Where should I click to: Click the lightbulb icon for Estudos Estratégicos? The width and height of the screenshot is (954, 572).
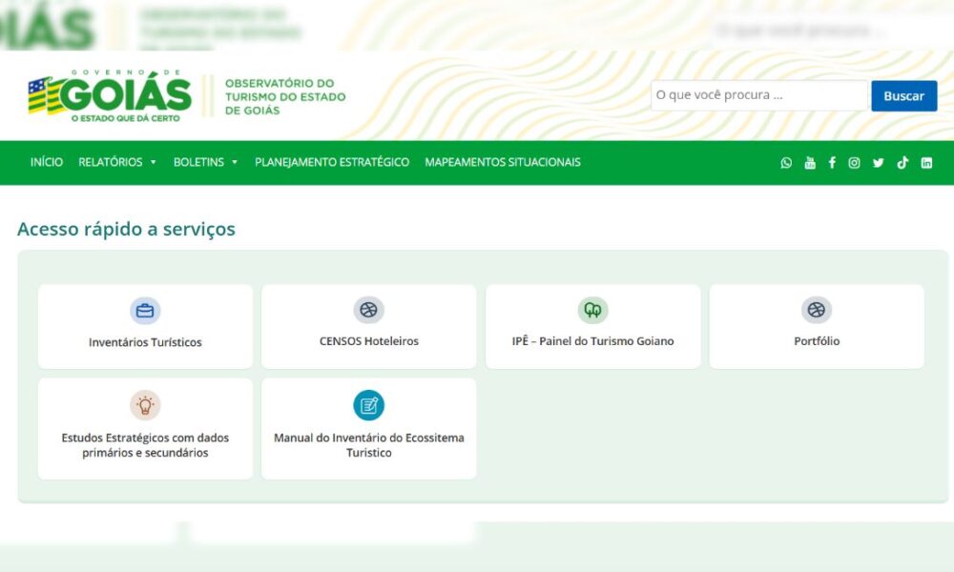click(145, 405)
